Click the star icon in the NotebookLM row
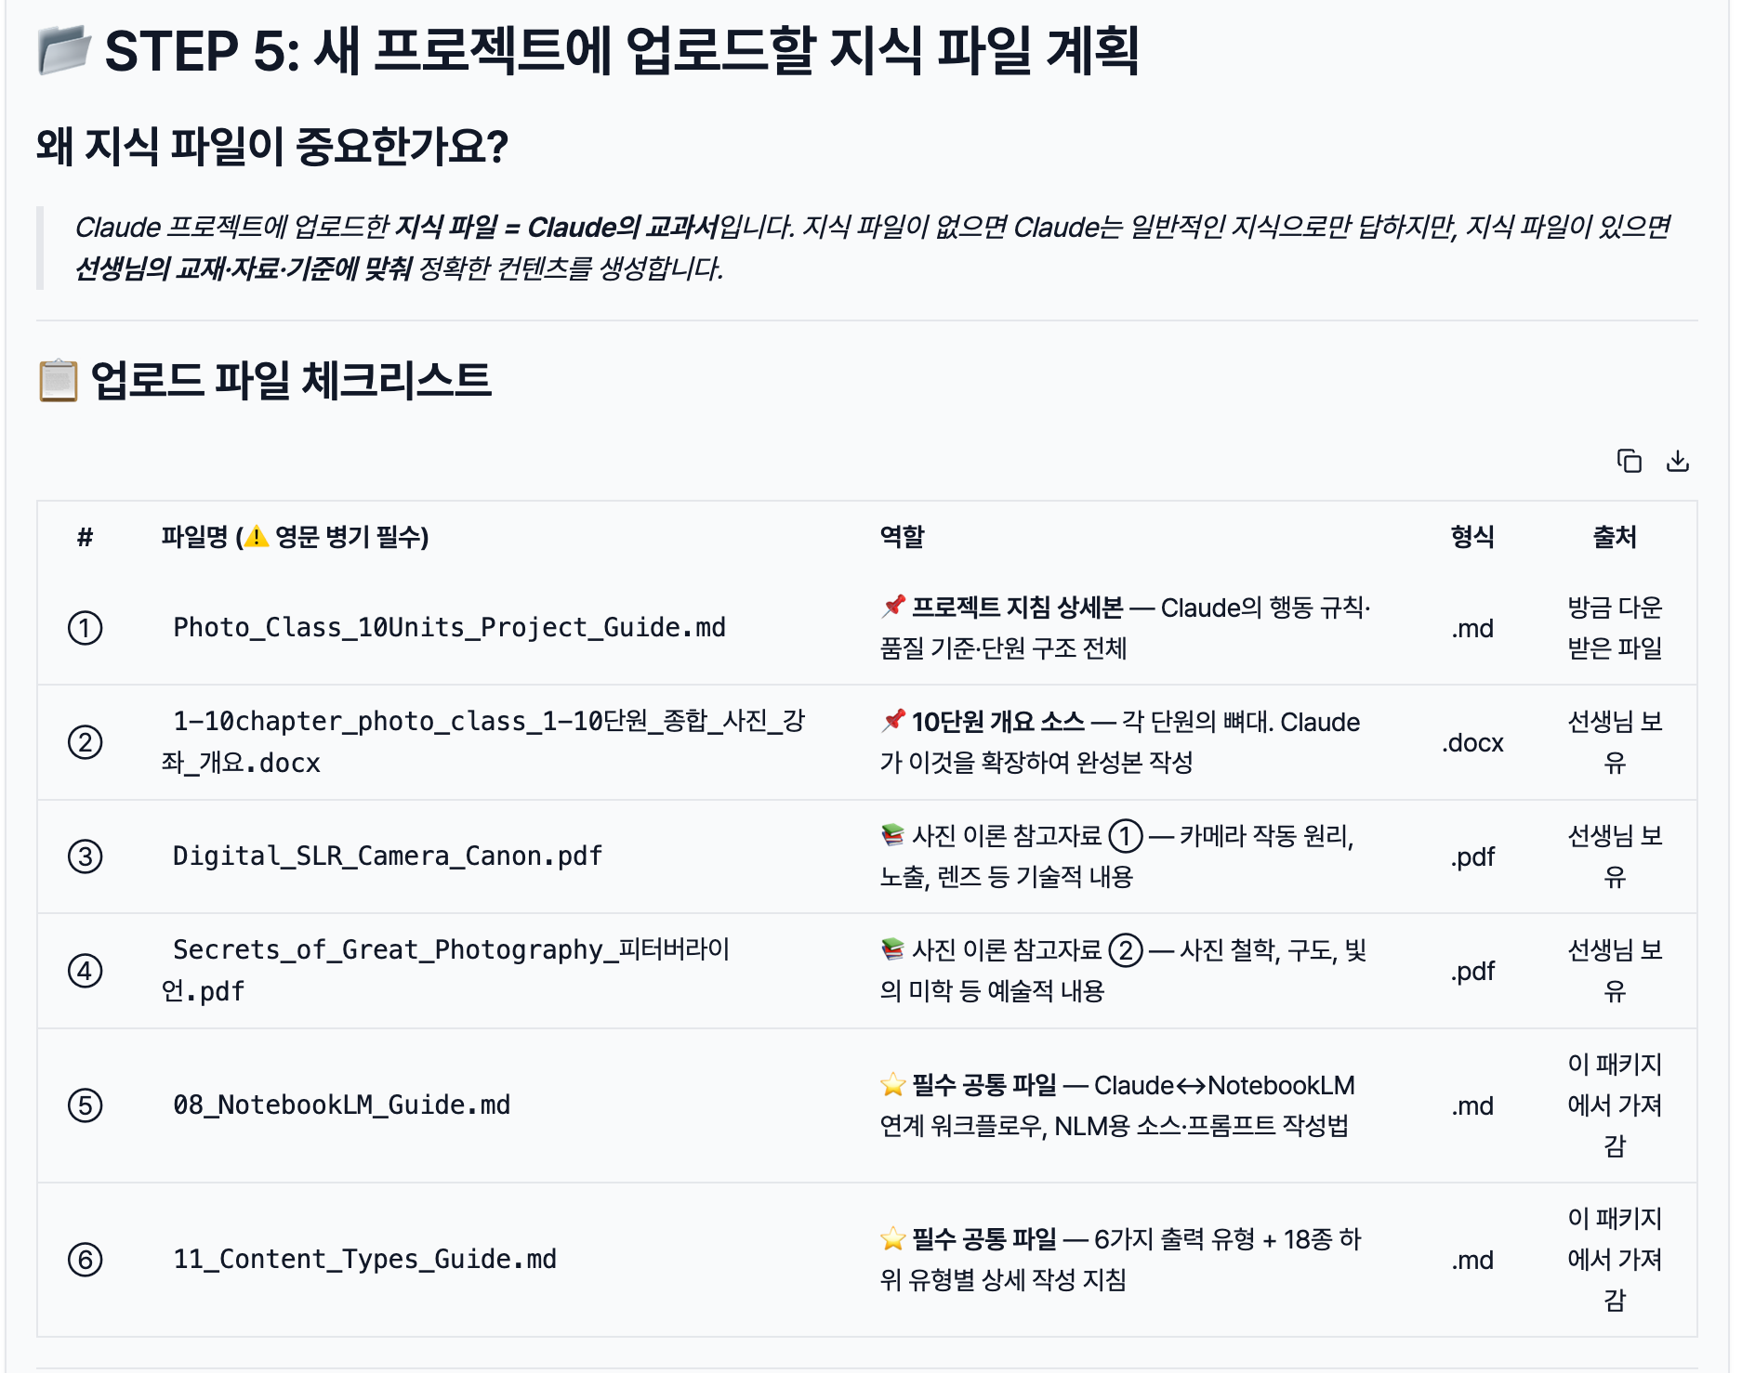Viewport: 1742px width, 1373px height. point(893,1084)
